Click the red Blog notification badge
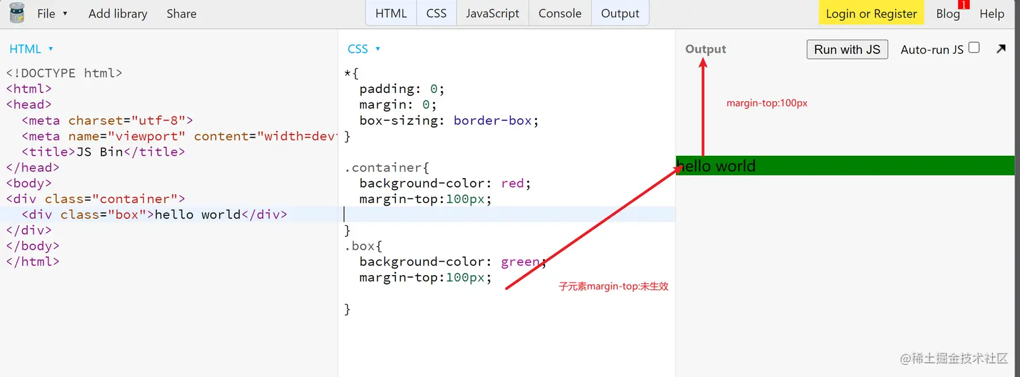This screenshot has width=1020, height=377. tap(964, 4)
